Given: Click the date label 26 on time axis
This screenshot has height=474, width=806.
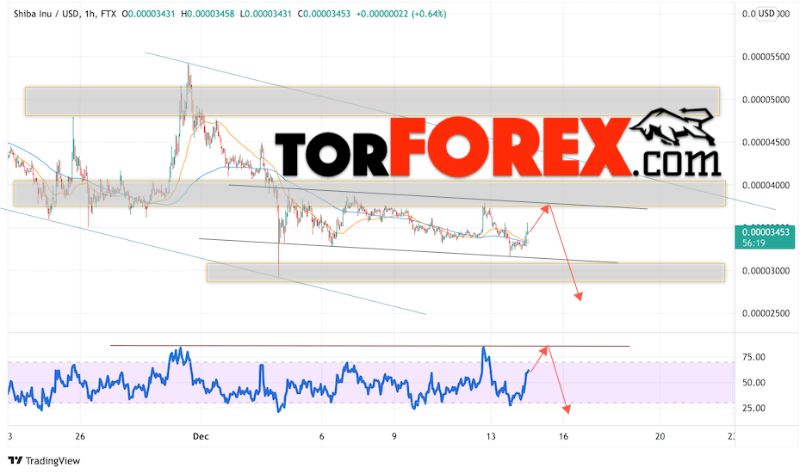Looking at the screenshot, I should click(80, 436).
